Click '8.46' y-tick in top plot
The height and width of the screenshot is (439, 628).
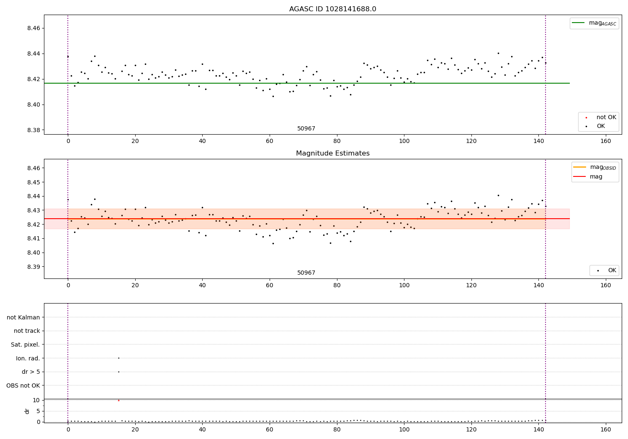point(34,28)
